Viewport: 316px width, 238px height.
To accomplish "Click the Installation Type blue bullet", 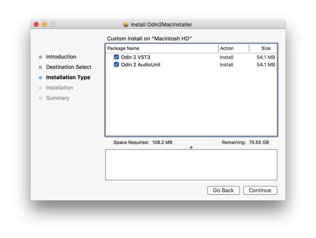I will pos(40,78).
